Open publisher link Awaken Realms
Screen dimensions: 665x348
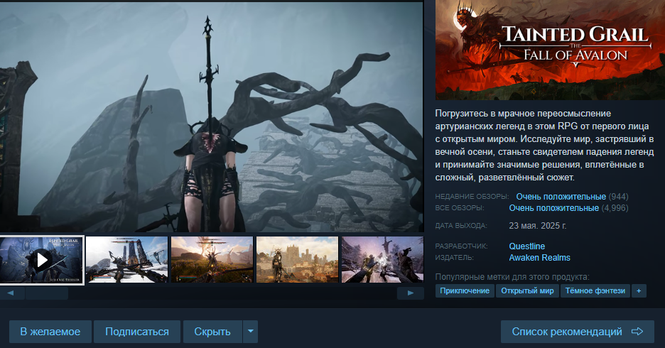[x=539, y=258]
